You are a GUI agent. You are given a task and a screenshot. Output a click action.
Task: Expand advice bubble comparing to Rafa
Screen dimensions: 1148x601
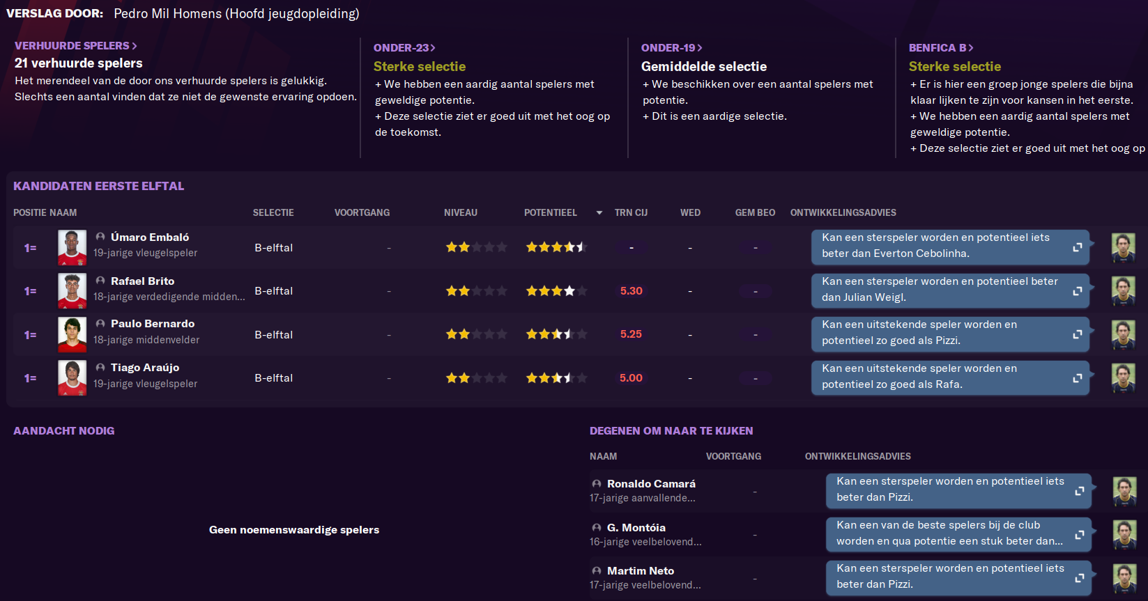point(1077,378)
